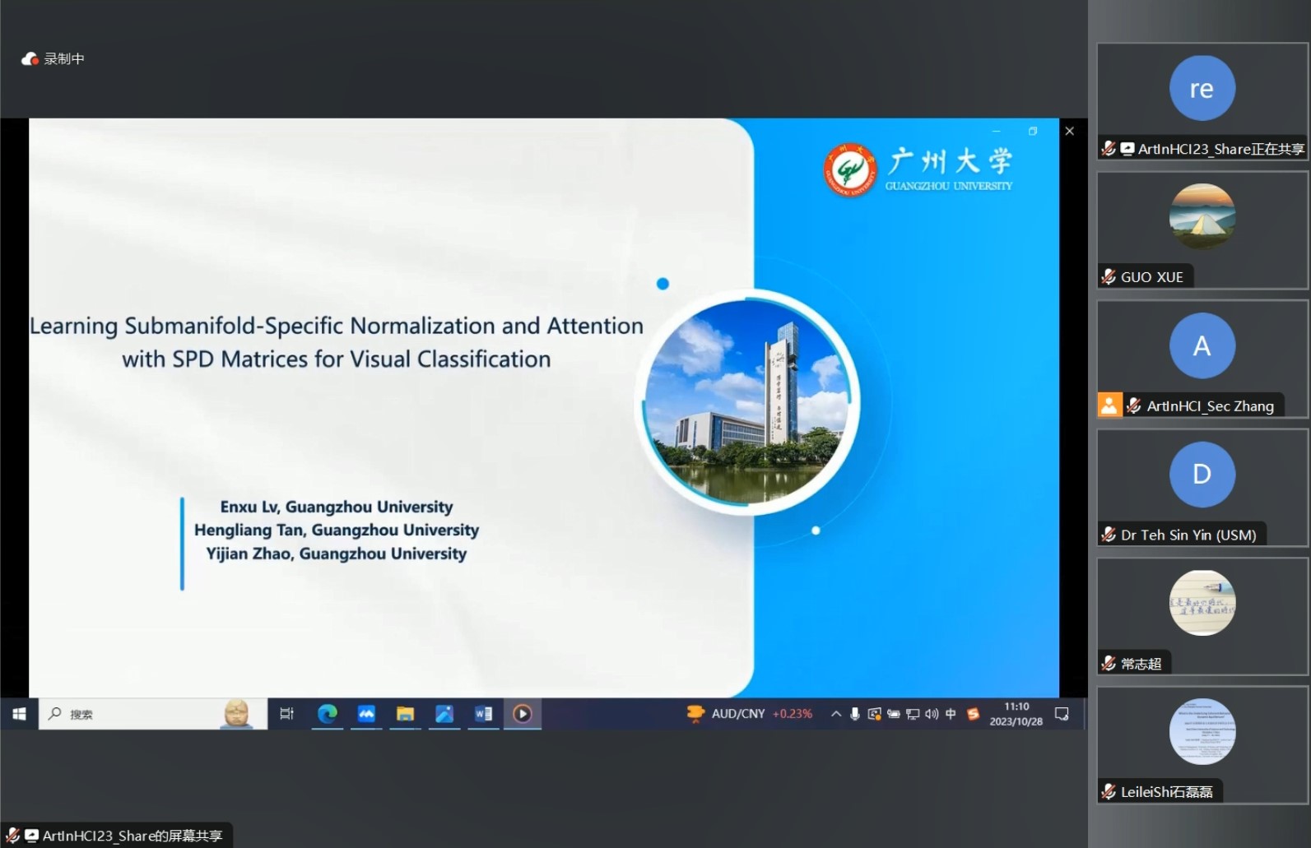
Task: Click the ArtInHCI23_Share screen sharing label
Action: tap(117, 836)
